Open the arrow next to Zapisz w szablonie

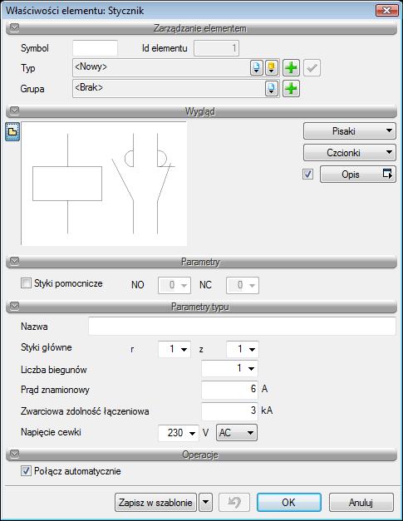pos(205,502)
